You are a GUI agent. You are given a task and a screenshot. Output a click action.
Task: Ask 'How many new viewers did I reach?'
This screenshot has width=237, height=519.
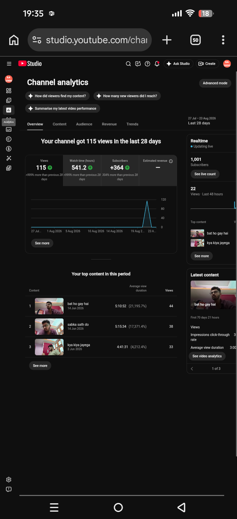(x=127, y=96)
